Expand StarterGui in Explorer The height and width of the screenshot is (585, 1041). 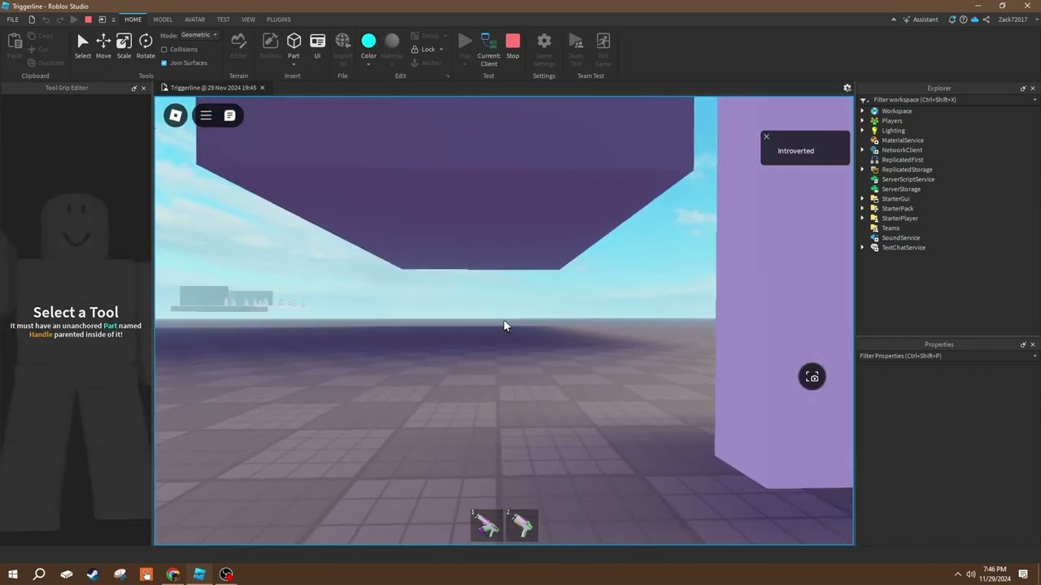click(863, 199)
